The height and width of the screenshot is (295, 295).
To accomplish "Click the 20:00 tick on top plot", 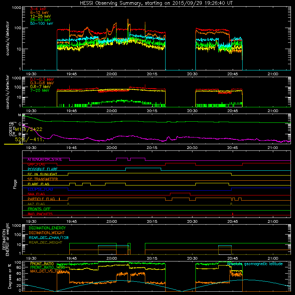I will click(x=112, y=74).
